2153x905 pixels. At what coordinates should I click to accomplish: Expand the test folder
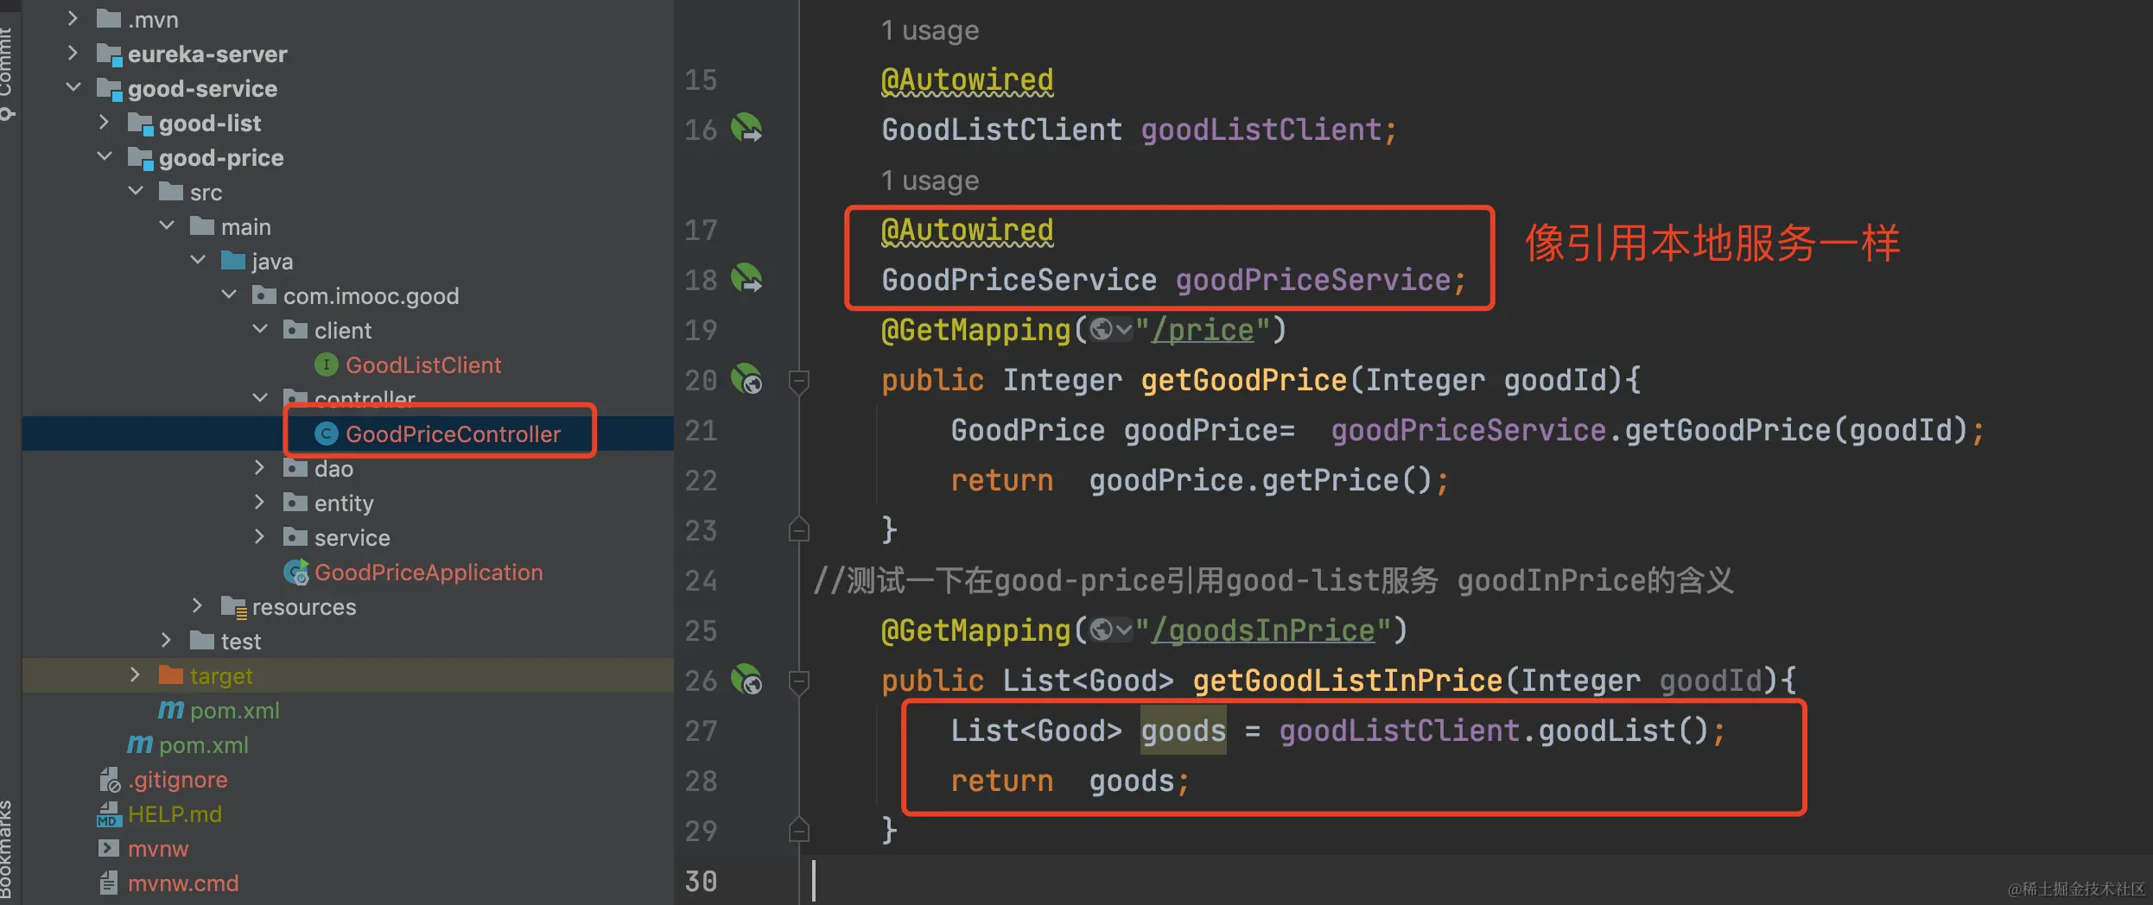(x=166, y=641)
